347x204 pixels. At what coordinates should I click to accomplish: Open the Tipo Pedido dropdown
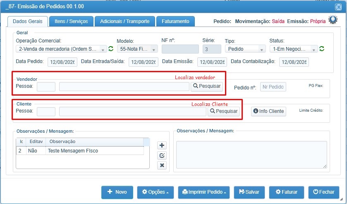[245, 49]
